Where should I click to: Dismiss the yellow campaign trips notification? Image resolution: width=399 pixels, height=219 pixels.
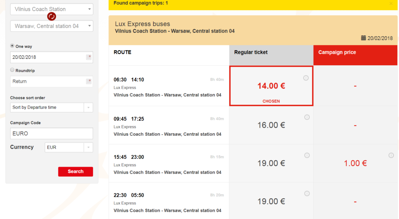[391, 4]
